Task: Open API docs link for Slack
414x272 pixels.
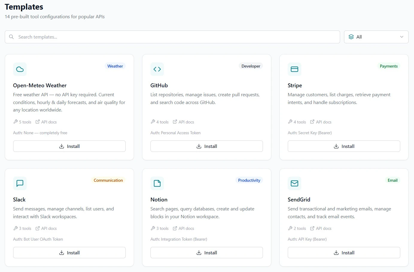Action: click(46, 228)
